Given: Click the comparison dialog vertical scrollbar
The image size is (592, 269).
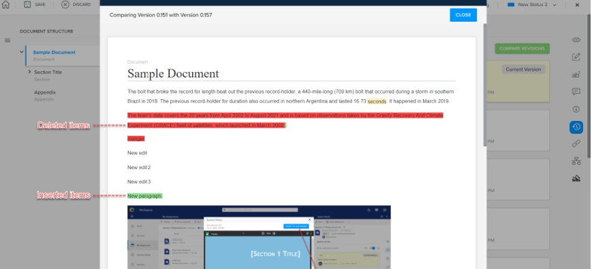Looking at the screenshot, I should tap(485, 85).
